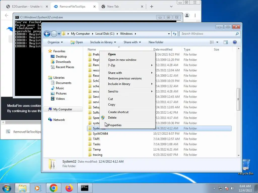Click the refresh button beside address bar
Viewport: 258px width, 193px height.
[x=175, y=34]
